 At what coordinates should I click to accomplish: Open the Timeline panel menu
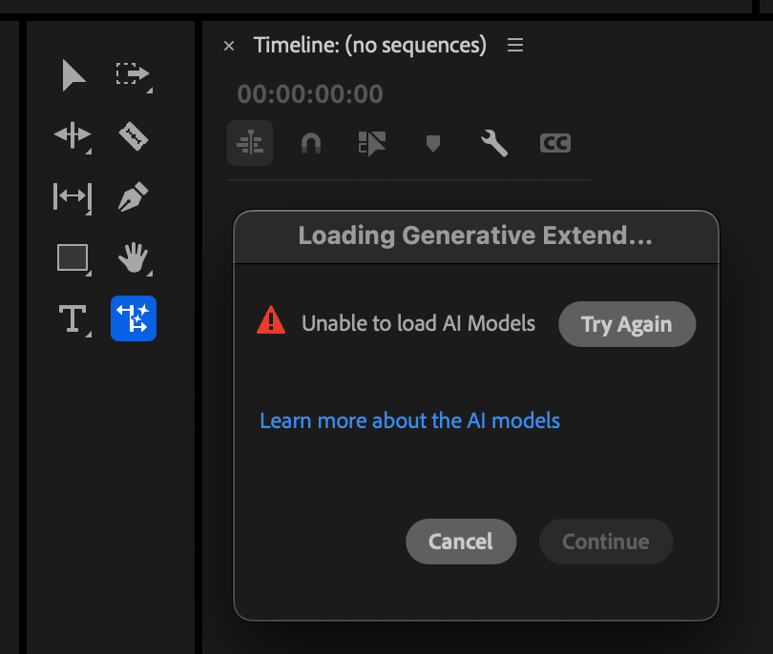click(514, 45)
